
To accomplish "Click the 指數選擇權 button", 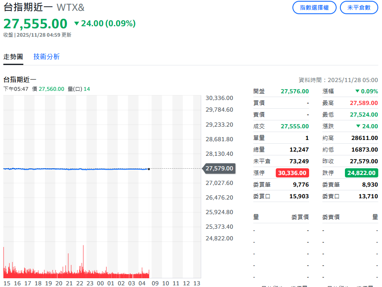I will pyautogui.click(x=314, y=7).
